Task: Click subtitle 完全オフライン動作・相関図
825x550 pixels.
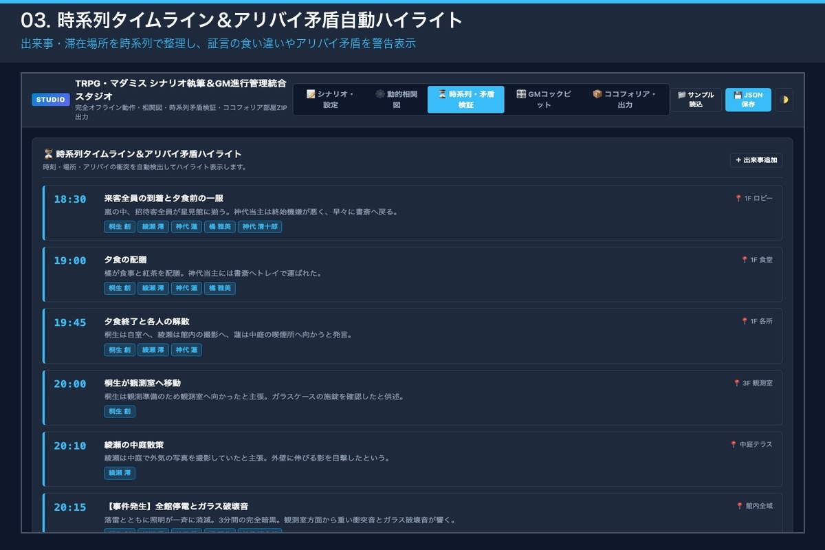Action: (180, 113)
